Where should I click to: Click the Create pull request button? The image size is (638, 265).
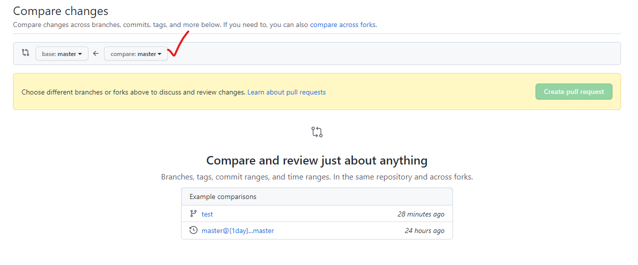coord(574,91)
